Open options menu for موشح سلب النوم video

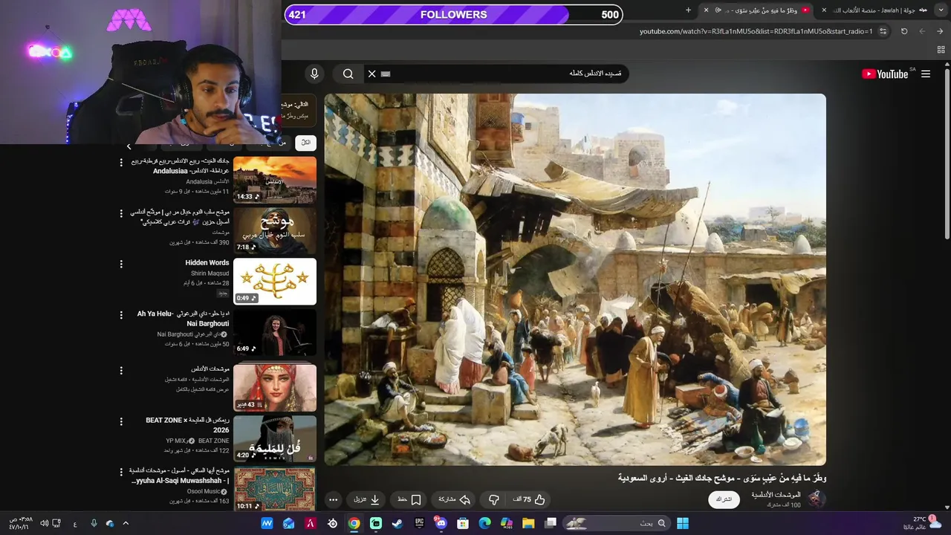coord(121,213)
